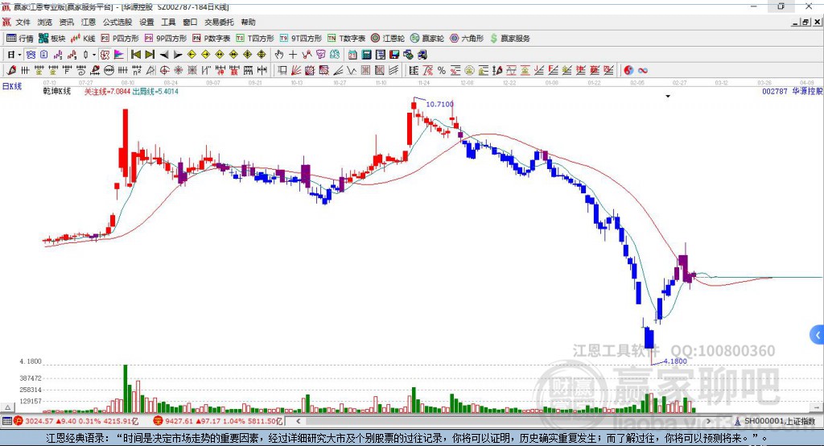Click the up-triangle button at bottom left
Image resolution: width=824 pixels, height=446 pixels.
[7, 407]
